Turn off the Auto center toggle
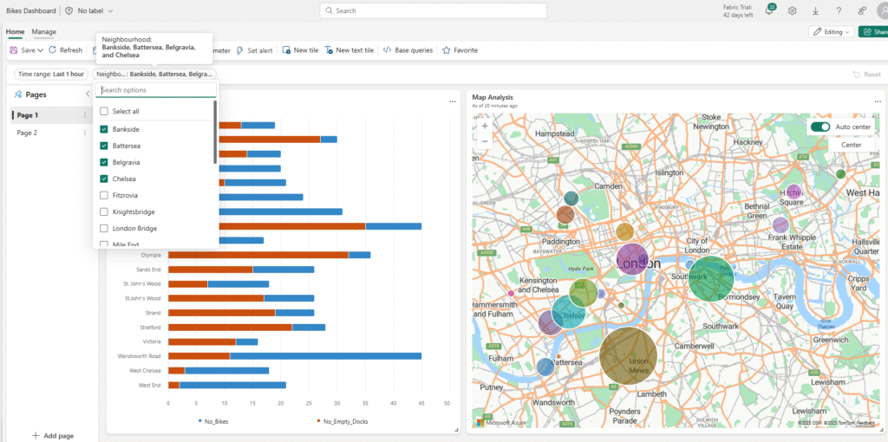This screenshot has height=442, width=888. 819,127
